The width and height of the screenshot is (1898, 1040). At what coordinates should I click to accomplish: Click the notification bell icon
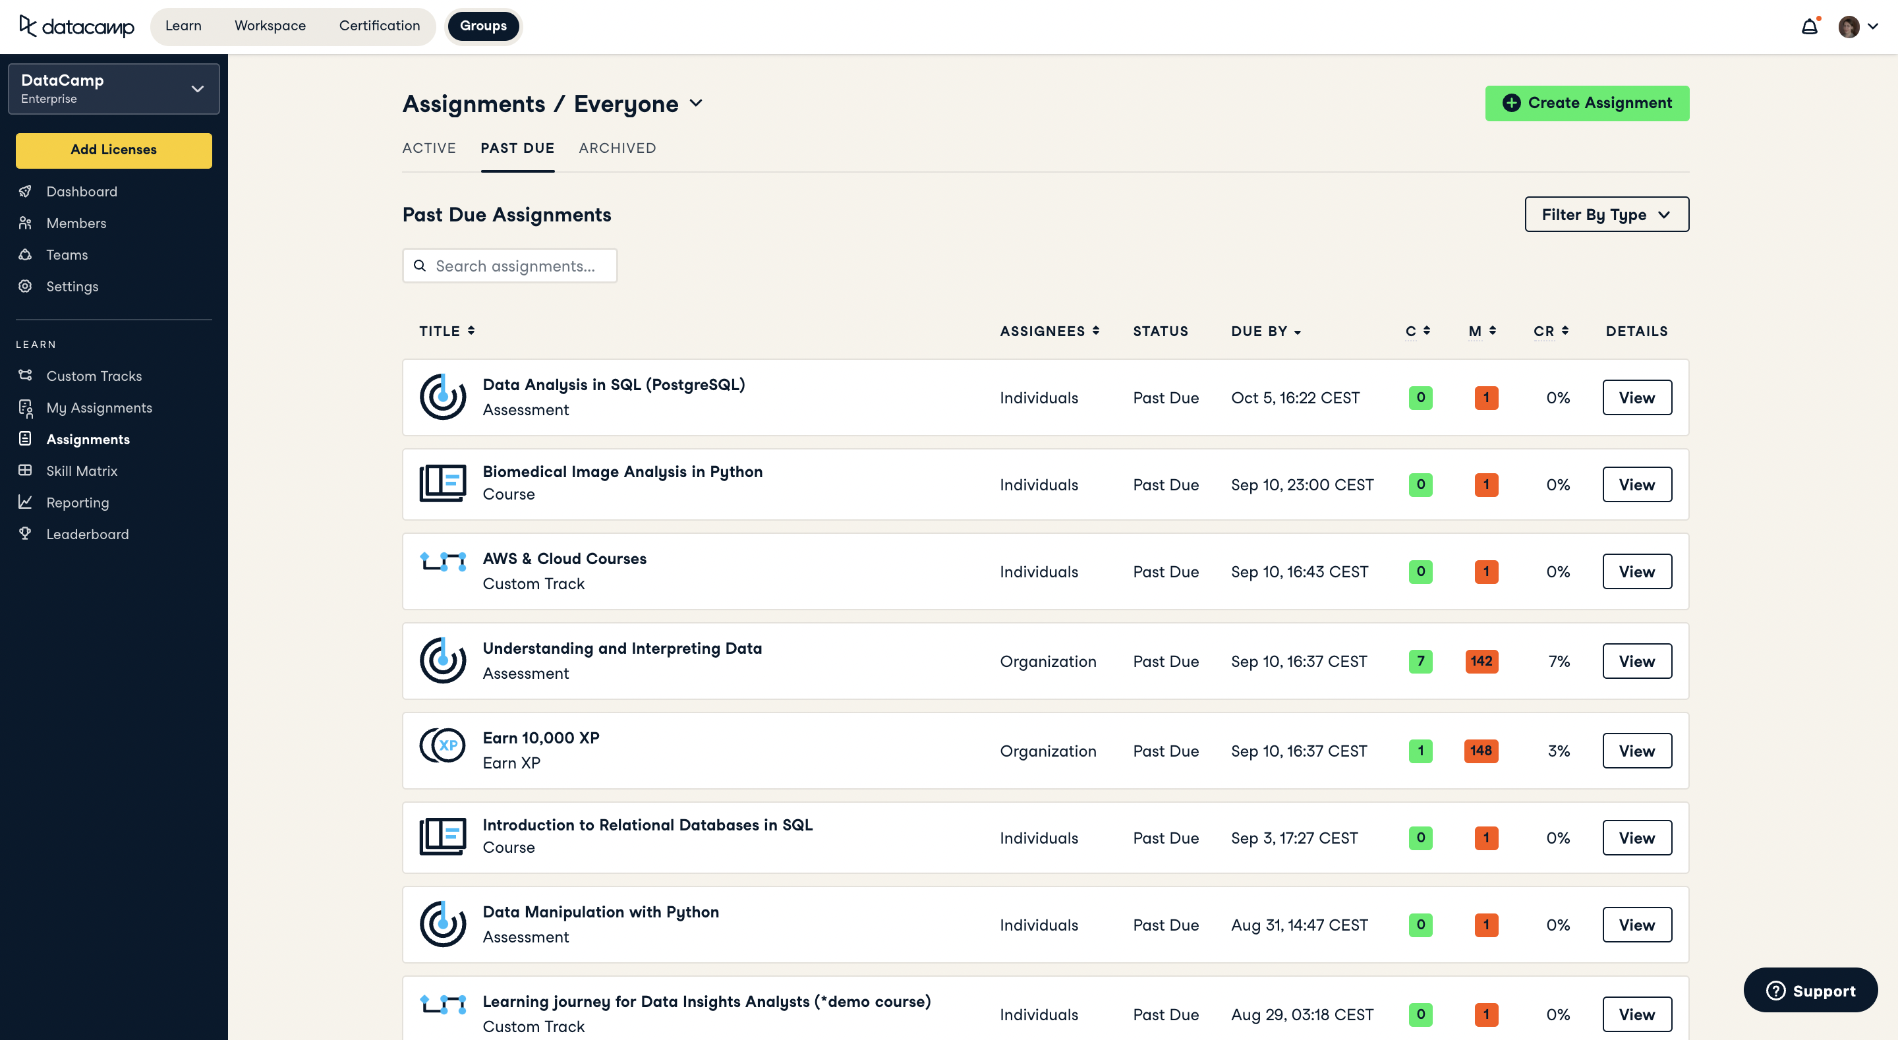tap(1809, 27)
